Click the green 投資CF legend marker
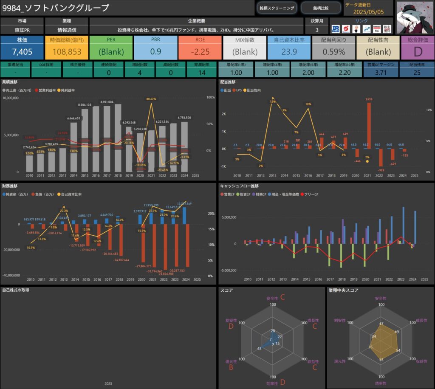 [x=238, y=194]
